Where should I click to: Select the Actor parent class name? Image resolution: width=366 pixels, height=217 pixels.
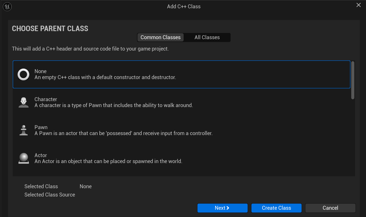tap(41, 155)
